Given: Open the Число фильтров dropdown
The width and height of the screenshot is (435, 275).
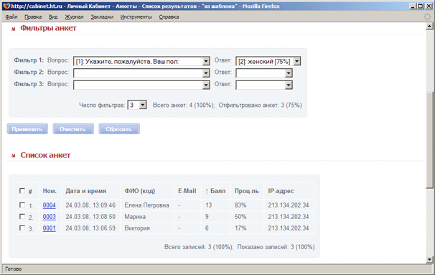Looking at the screenshot, I should click(x=137, y=105).
